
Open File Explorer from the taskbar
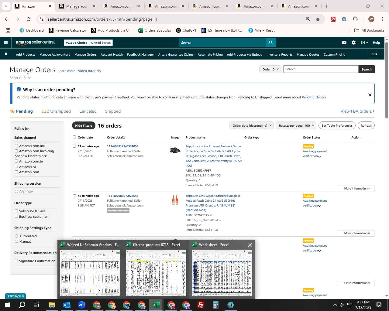(52, 305)
